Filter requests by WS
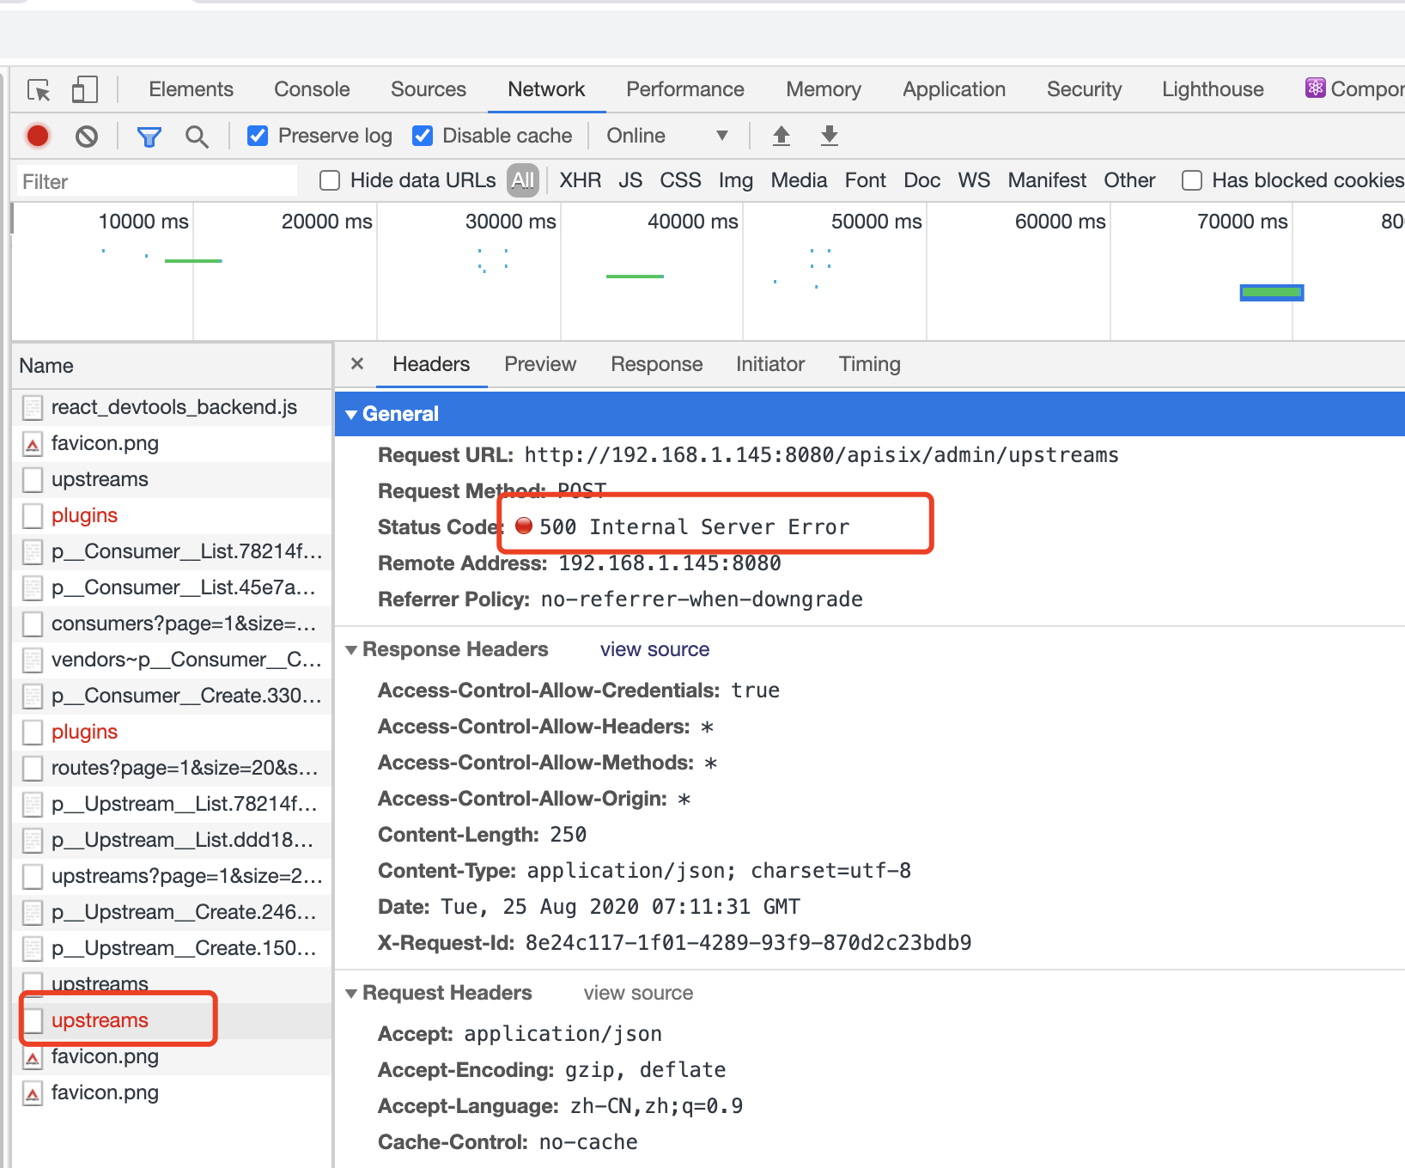This screenshot has height=1168, width=1405. coord(974,180)
